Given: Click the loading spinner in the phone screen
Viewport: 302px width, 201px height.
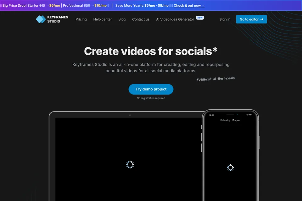Looking at the screenshot, I should point(230,167).
